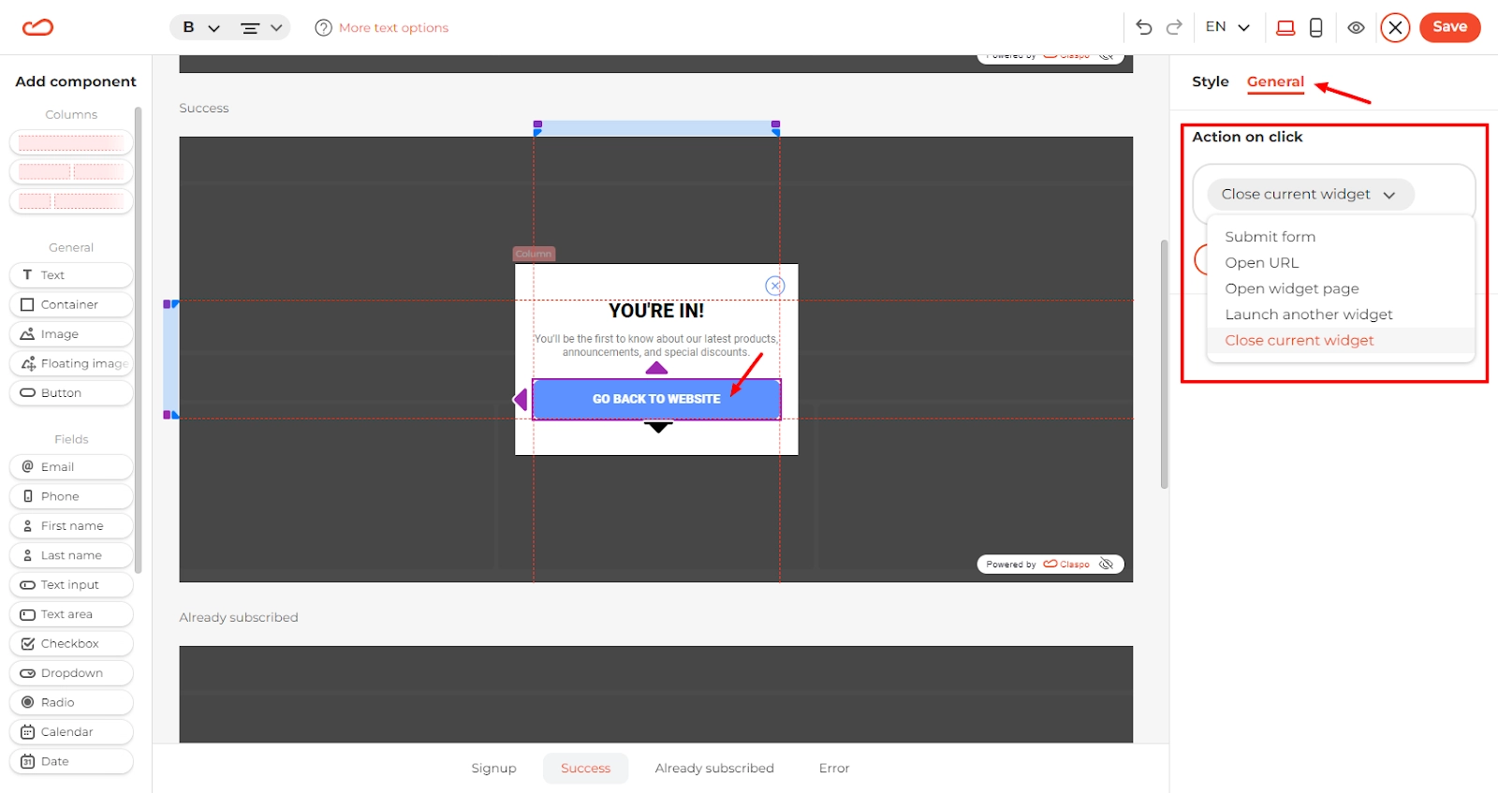Add an Email field
Viewport: 1498px width, 793px height.
(x=71, y=467)
